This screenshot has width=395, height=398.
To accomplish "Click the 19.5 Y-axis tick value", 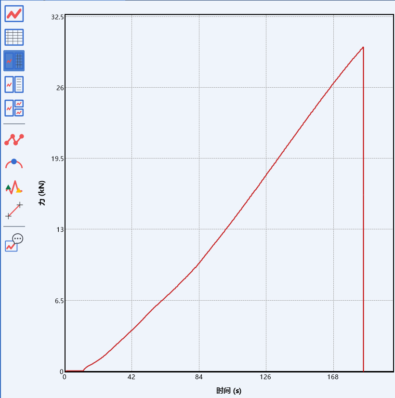I will [57, 159].
